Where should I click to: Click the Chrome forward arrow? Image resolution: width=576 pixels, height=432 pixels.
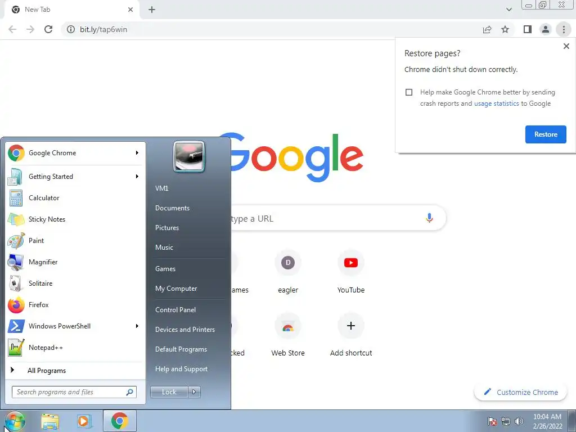pos(30,29)
